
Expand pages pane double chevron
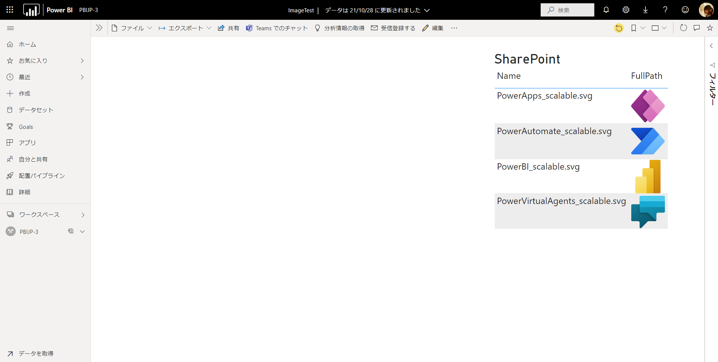(99, 28)
